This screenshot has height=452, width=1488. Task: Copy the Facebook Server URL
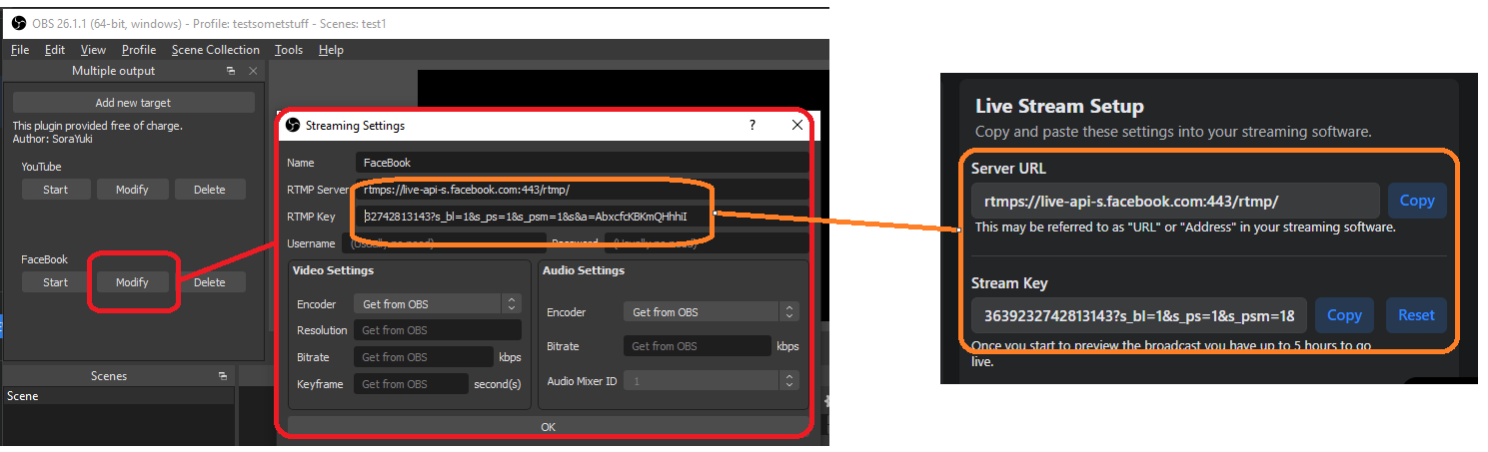pos(1417,201)
